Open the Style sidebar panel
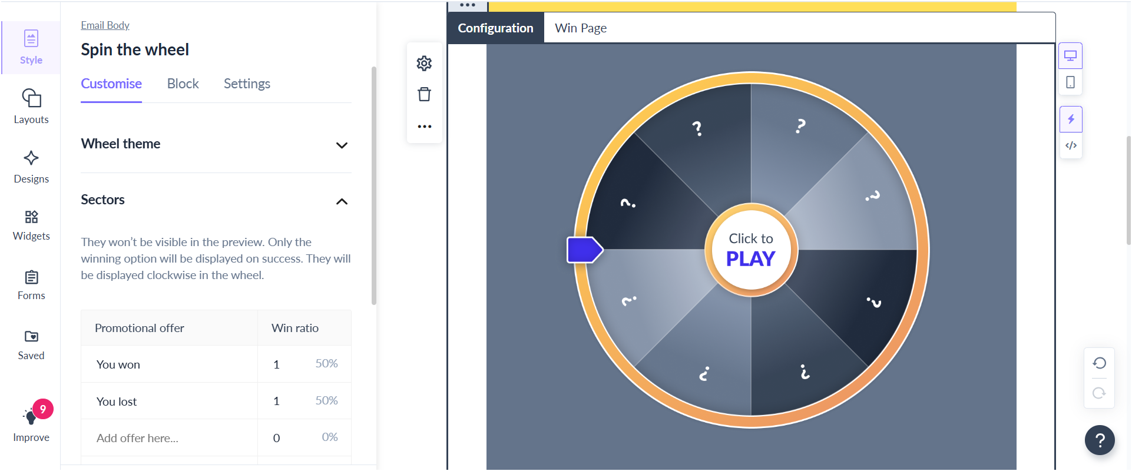The width and height of the screenshot is (1132, 471). coord(31,48)
